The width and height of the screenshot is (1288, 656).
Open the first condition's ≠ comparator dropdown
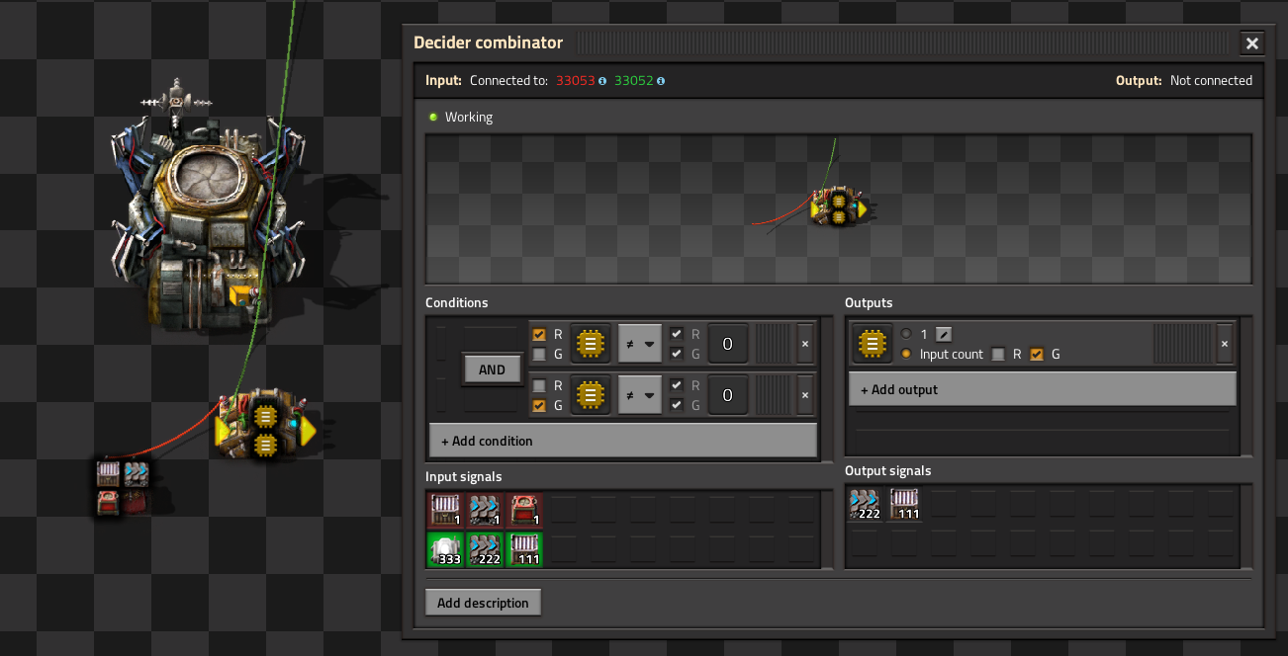point(640,343)
